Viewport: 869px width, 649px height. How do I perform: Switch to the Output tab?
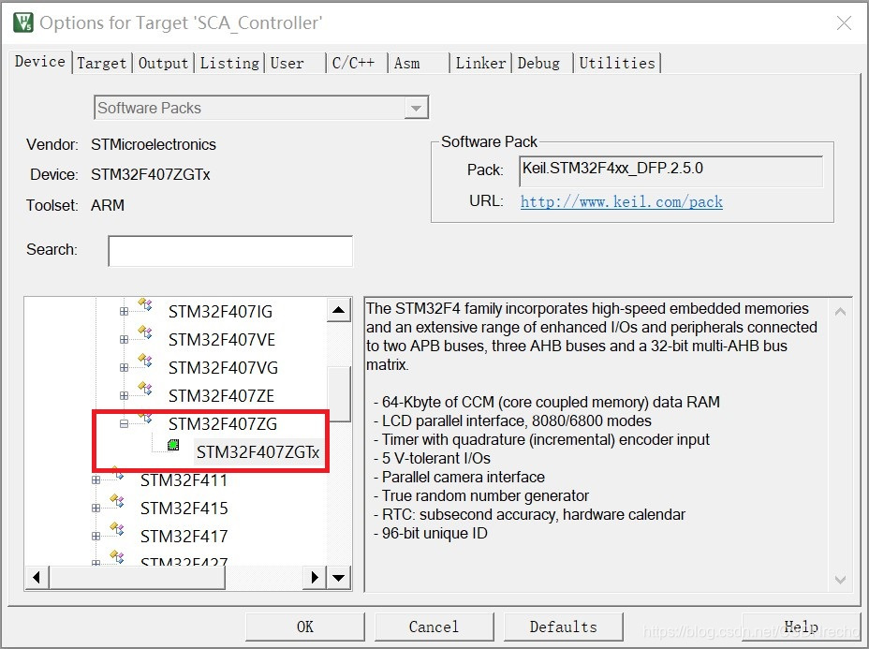(163, 63)
